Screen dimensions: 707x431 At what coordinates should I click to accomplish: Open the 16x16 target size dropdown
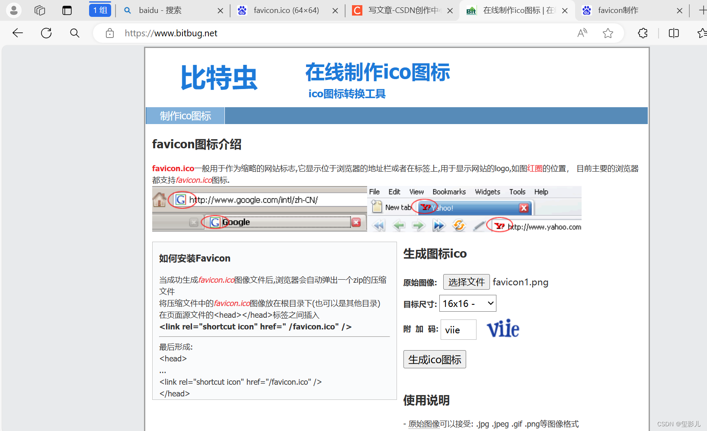tap(467, 303)
